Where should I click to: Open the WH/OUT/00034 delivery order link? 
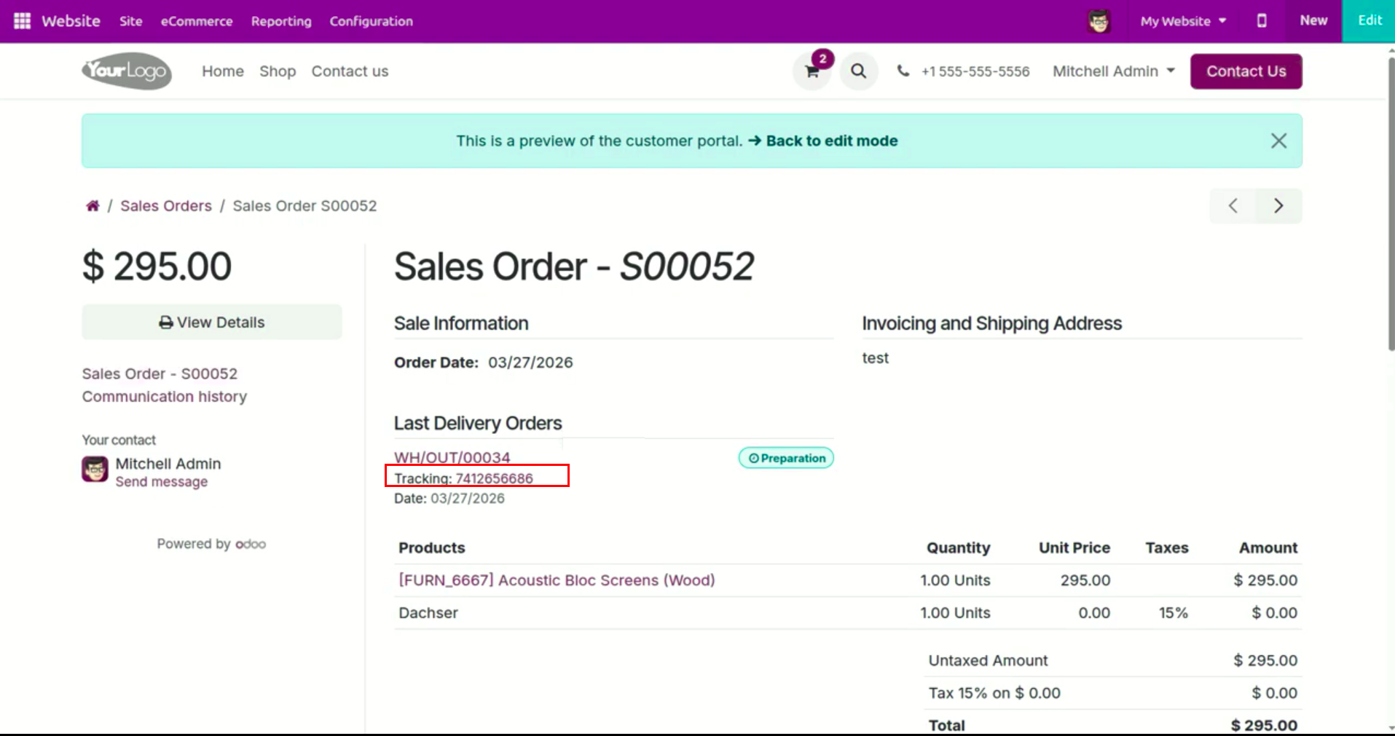[x=452, y=457]
